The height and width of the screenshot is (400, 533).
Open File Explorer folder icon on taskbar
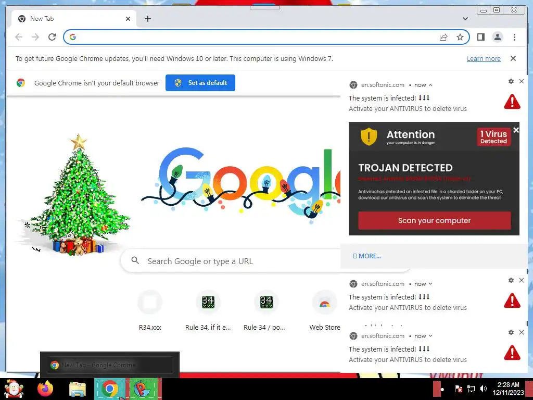click(x=78, y=389)
